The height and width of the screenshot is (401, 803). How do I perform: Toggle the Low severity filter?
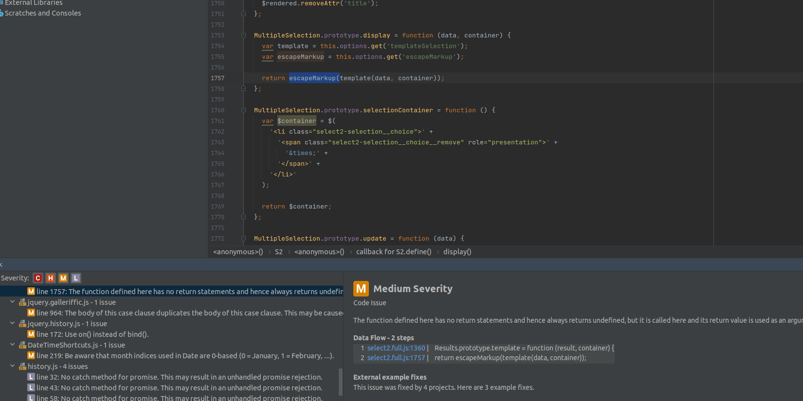[76, 278]
